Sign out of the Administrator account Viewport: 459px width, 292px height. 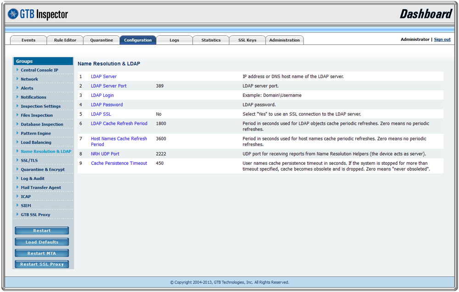(x=442, y=39)
